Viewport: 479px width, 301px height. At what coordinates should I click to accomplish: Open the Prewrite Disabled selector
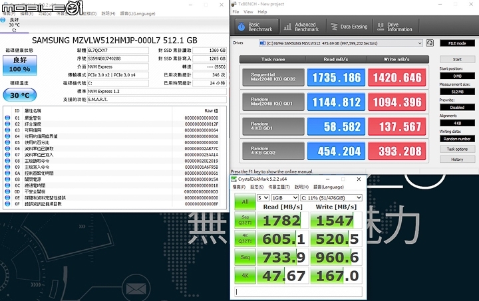457,108
